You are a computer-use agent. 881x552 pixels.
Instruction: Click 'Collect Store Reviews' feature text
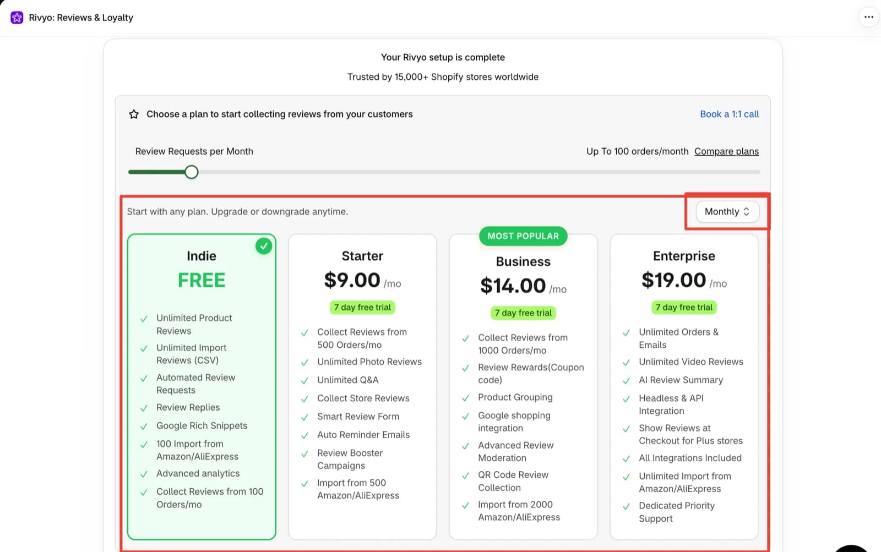(x=363, y=398)
